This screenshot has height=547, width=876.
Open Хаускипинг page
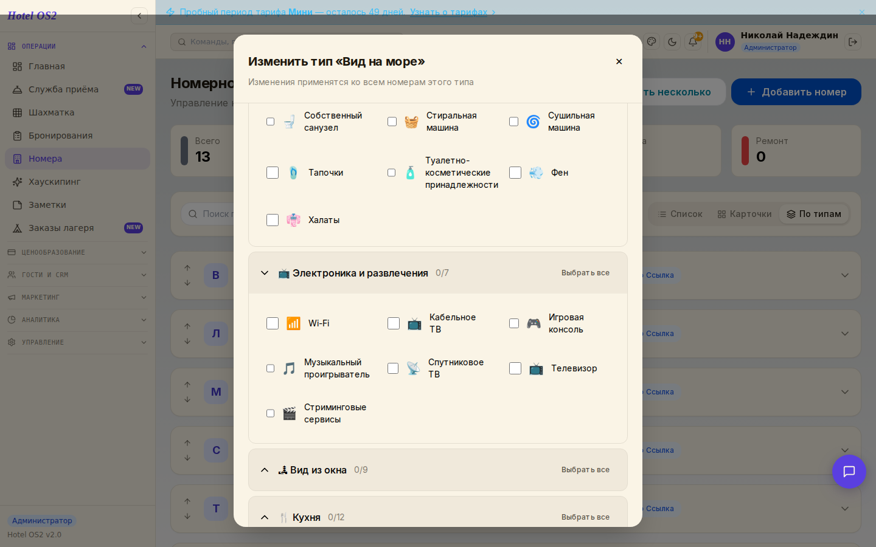point(77,182)
